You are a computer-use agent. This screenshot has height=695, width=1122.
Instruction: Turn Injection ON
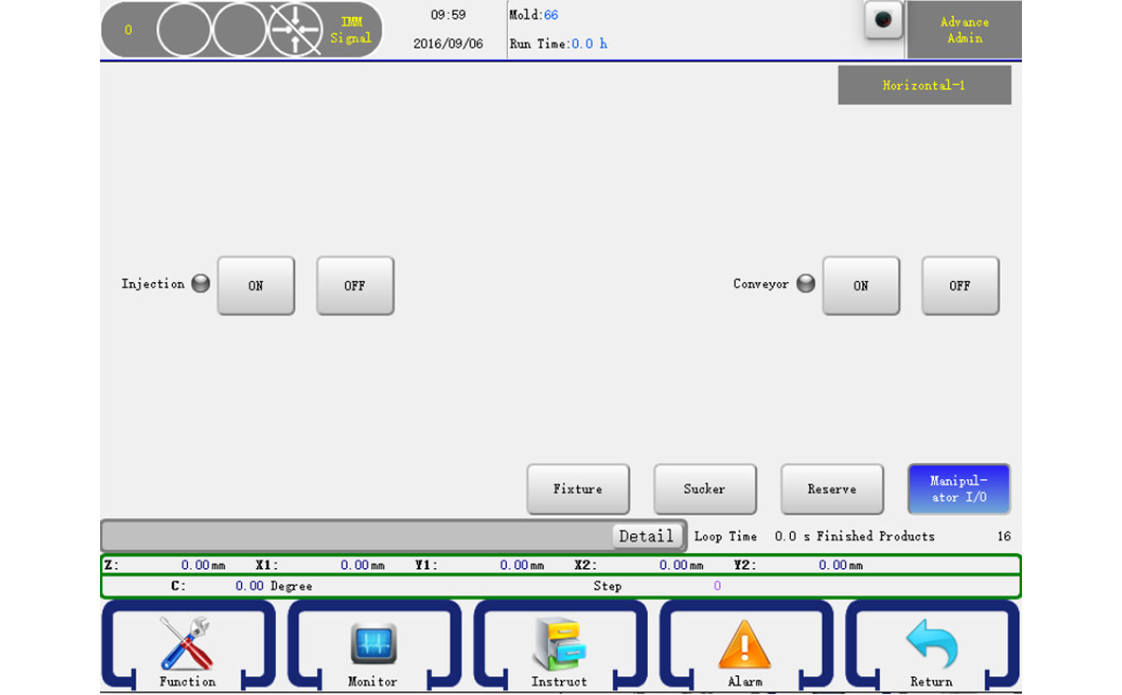point(256,286)
